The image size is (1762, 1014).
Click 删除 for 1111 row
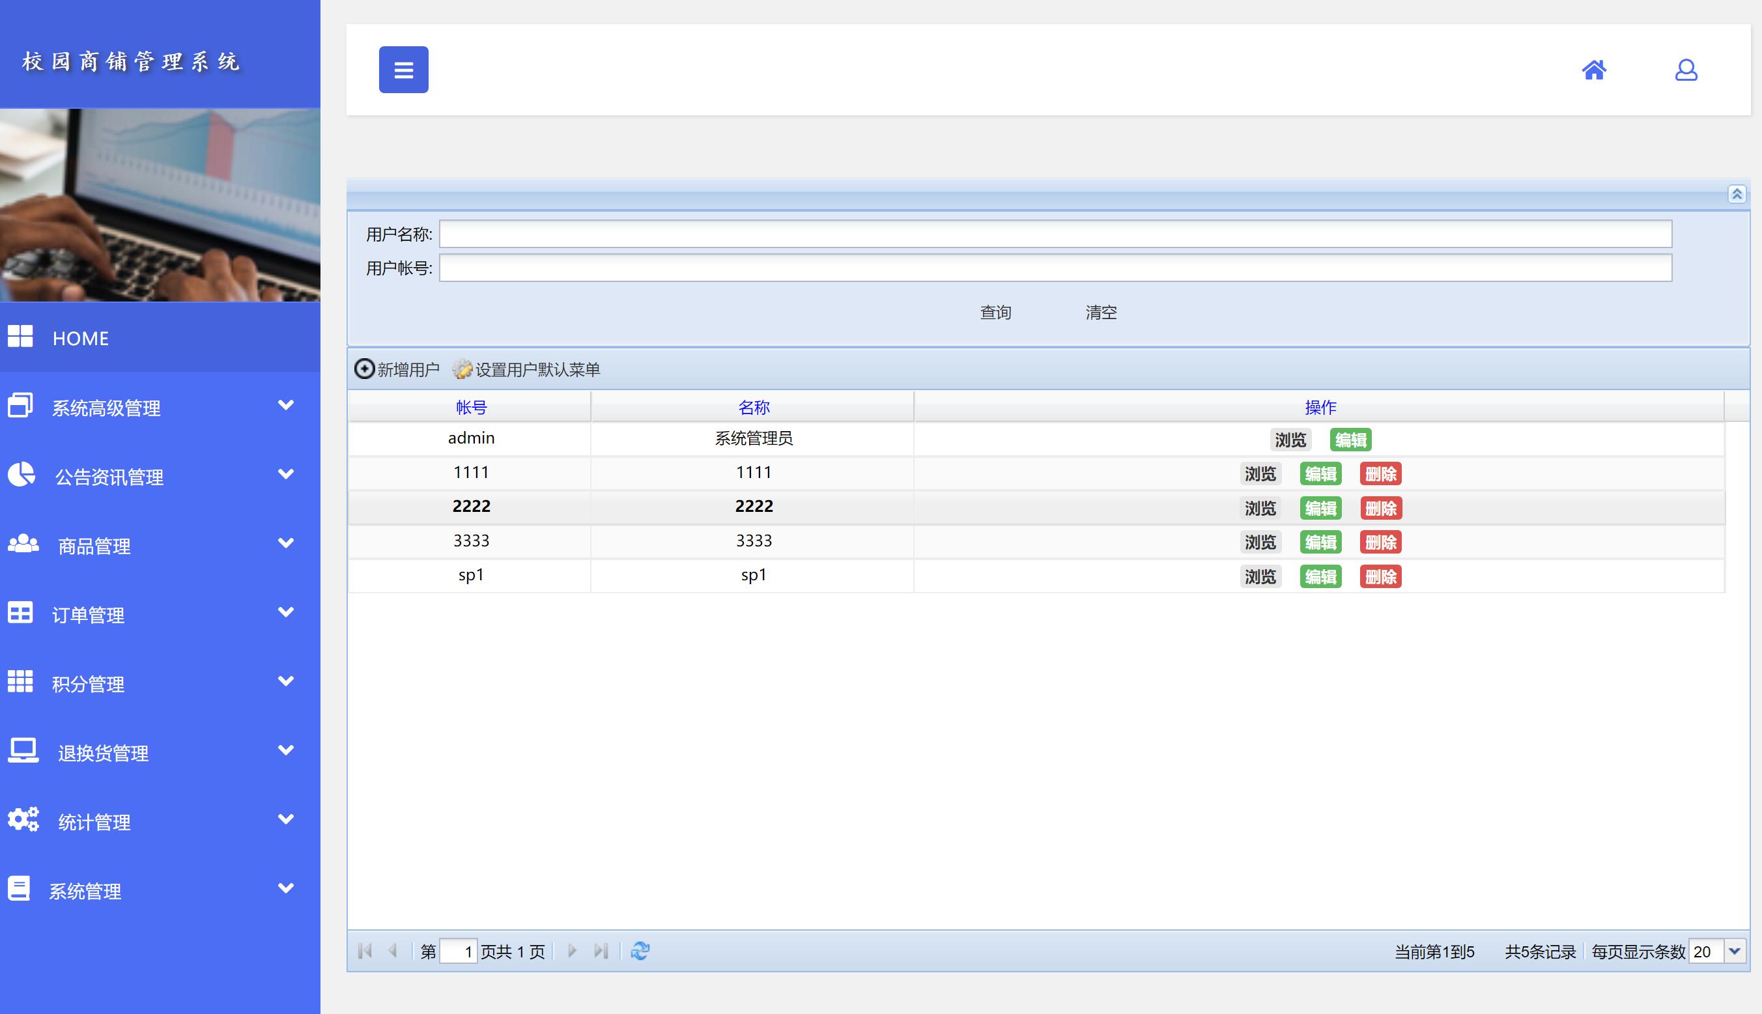click(1380, 473)
